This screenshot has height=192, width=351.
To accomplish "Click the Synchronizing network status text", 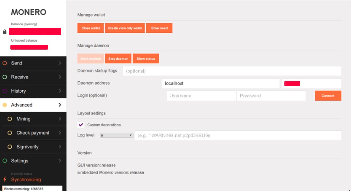I will point(26,179).
